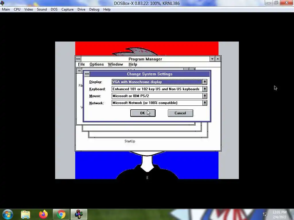Click the network tray icon
Viewport: 294px width, 220px height.
point(265,214)
